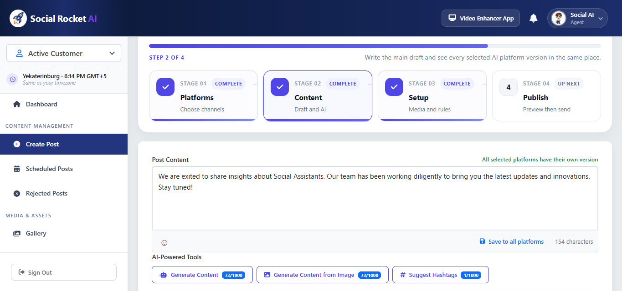Click "All selected platforms have their own version"
The width and height of the screenshot is (622, 291).
tap(540, 160)
